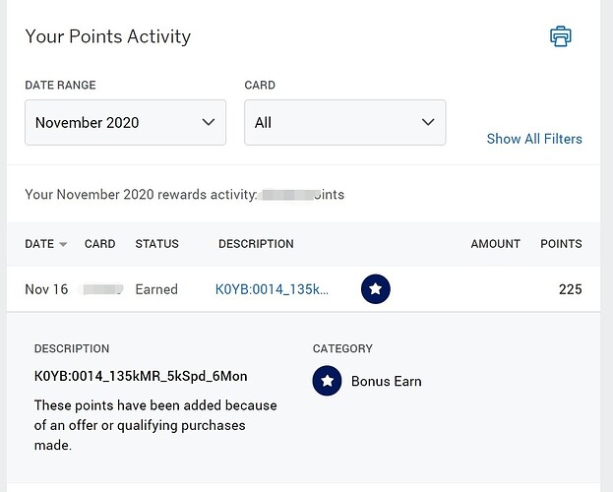Click the DESCRIPTION column header in table

point(256,244)
